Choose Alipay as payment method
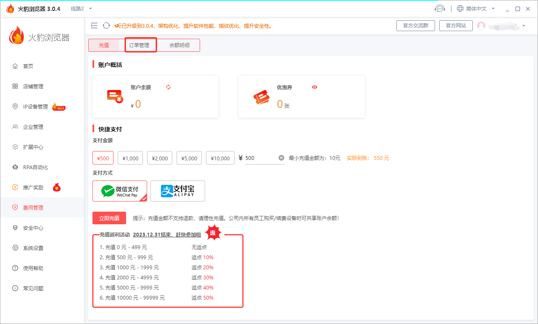 [178, 191]
